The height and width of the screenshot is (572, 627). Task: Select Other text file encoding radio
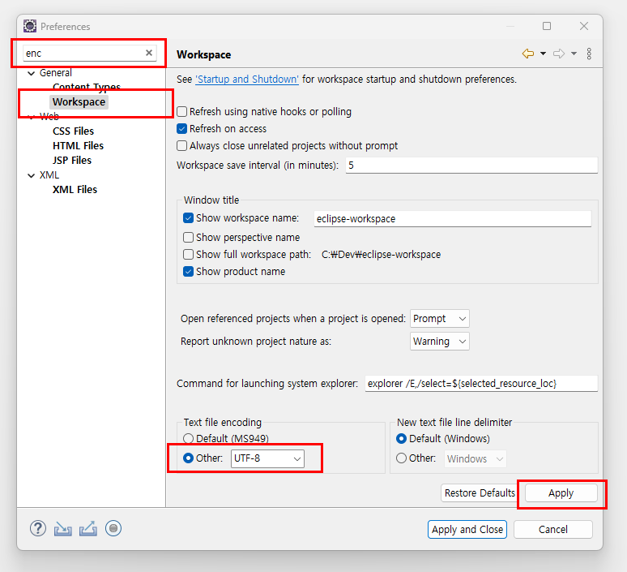pyautogui.click(x=188, y=458)
